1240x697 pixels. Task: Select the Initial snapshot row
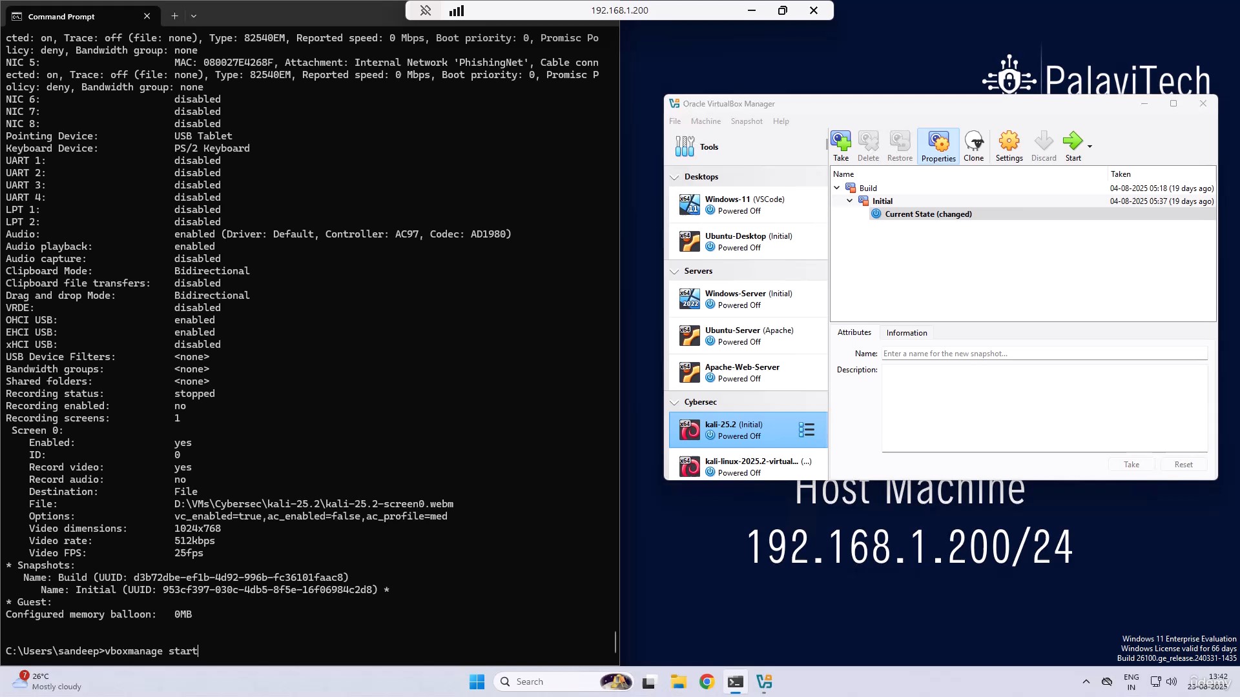1023,201
